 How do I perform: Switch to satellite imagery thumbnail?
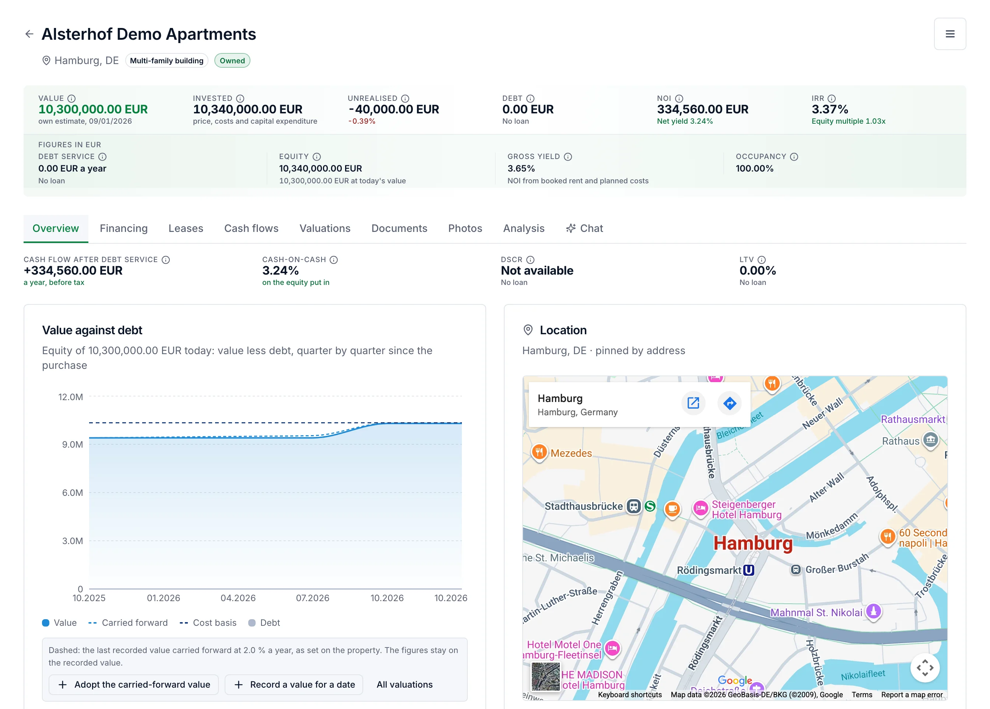tap(545, 677)
